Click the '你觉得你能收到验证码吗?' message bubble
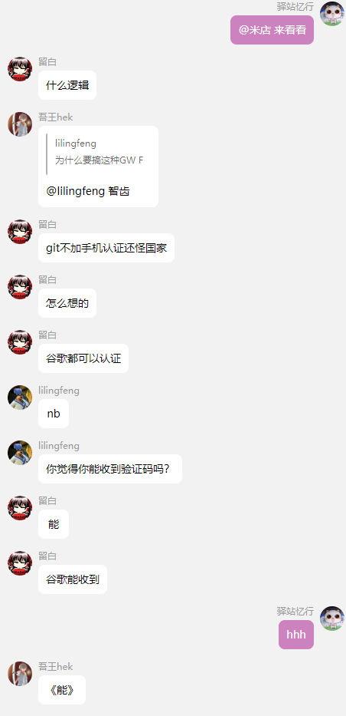 (x=110, y=469)
